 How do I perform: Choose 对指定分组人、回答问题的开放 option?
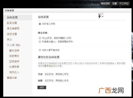[x=40, y=42]
